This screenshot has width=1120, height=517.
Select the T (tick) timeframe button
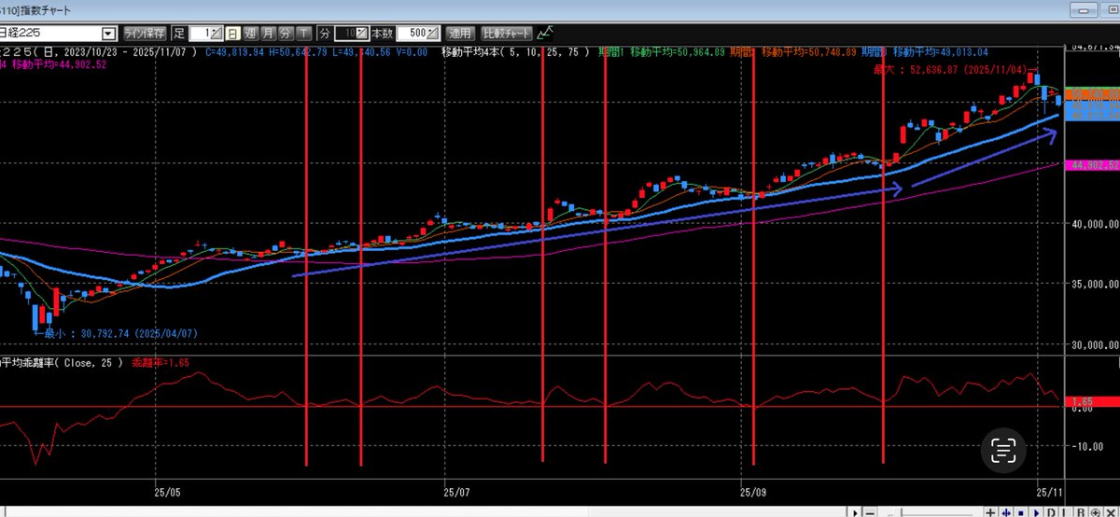[x=302, y=34]
